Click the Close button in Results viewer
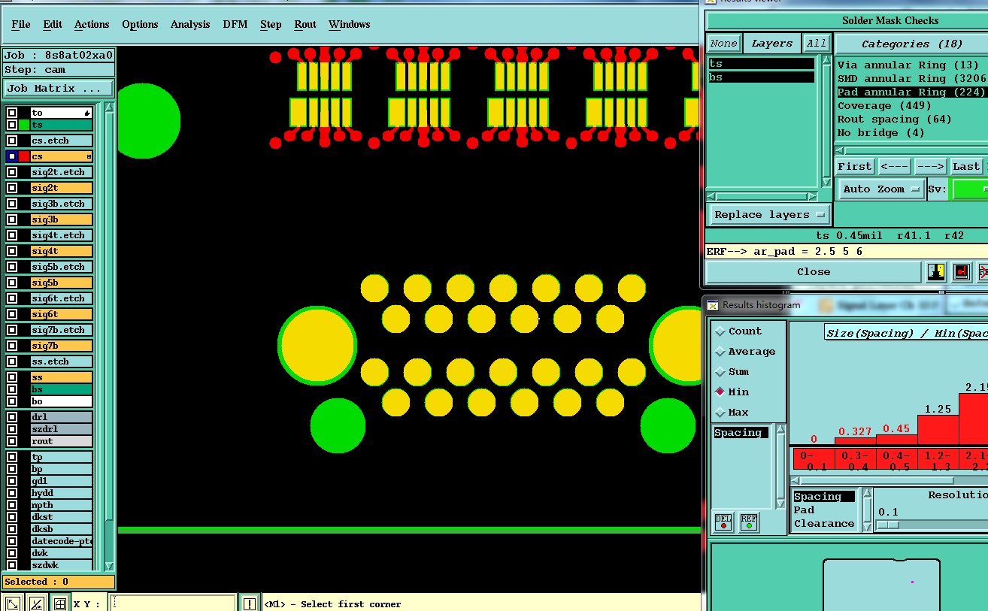988x611 pixels. pos(814,272)
